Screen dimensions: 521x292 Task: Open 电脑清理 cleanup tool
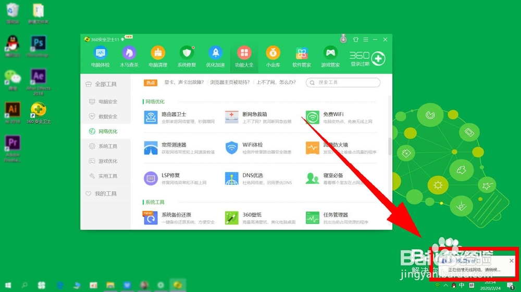point(158,57)
